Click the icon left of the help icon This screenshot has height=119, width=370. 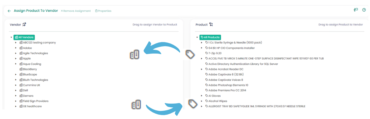click(x=356, y=10)
